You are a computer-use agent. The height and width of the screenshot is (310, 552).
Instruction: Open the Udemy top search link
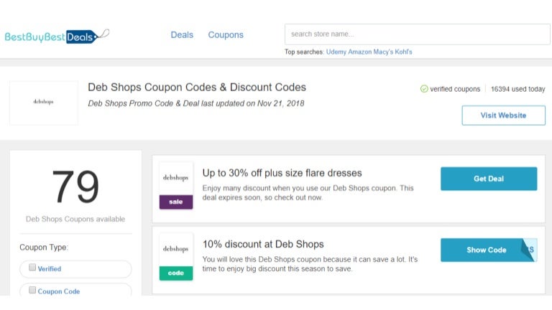pos(336,52)
